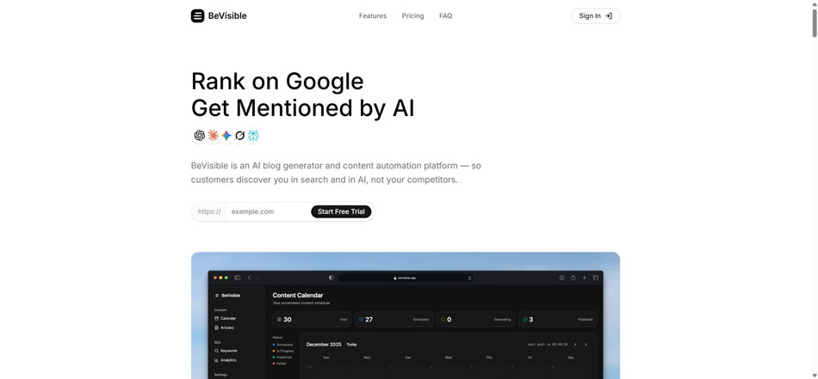Click the share icon in preview browser toolbar
Viewport: 818px width, 379px height.
(573, 278)
